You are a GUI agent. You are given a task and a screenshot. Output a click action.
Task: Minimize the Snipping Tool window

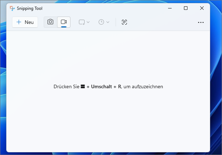point(170,8)
